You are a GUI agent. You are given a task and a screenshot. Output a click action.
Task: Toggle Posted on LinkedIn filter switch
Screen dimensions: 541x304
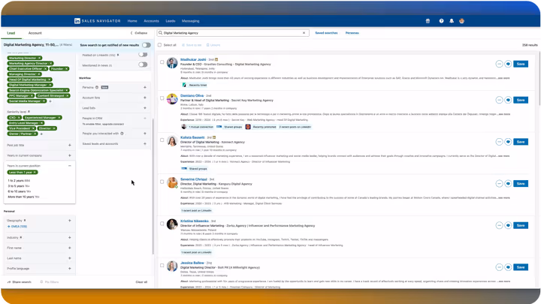pos(143,55)
